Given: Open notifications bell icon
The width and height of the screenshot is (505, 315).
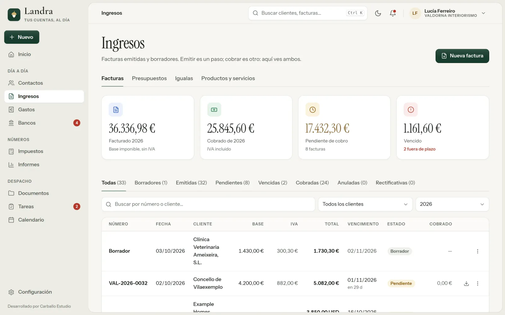Looking at the screenshot, I should click(393, 13).
